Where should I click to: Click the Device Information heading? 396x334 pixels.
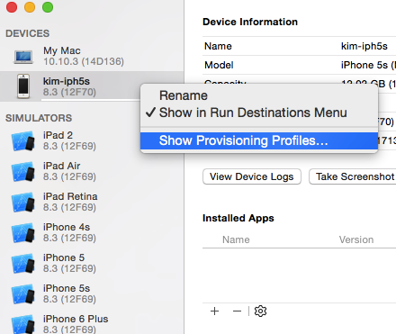pyautogui.click(x=250, y=22)
